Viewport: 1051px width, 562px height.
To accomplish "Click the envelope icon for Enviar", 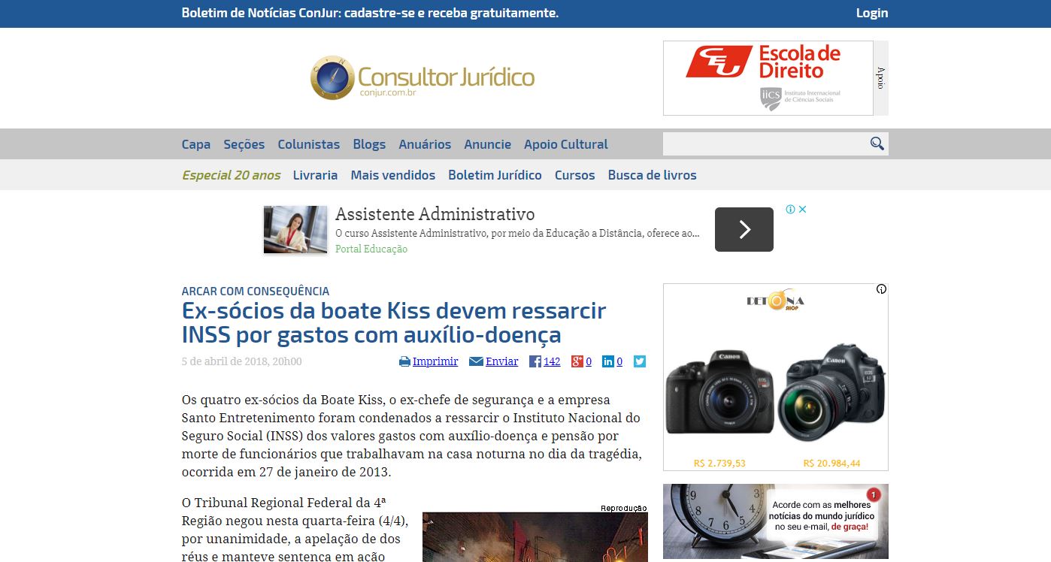I will [x=476, y=361].
